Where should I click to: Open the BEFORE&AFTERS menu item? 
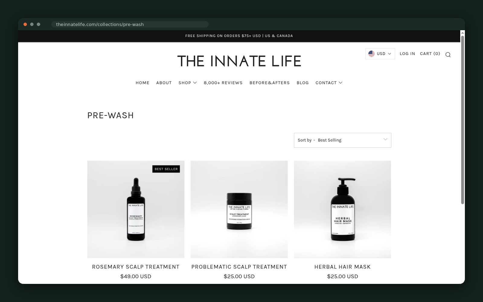(x=270, y=83)
